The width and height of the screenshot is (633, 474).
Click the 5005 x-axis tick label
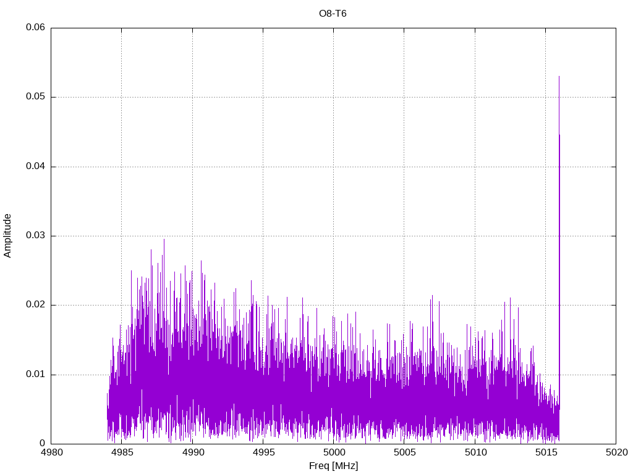coord(404,452)
